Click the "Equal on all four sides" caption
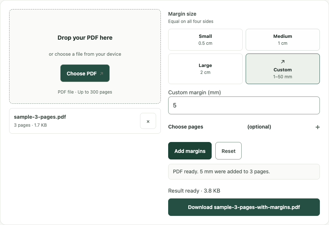This screenshot has height=225, width=329. (x=191, y=21)
